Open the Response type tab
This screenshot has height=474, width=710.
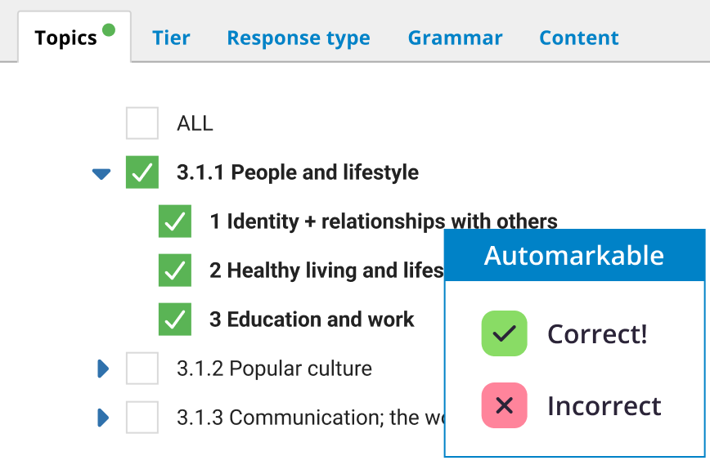[x=298, y=38]
